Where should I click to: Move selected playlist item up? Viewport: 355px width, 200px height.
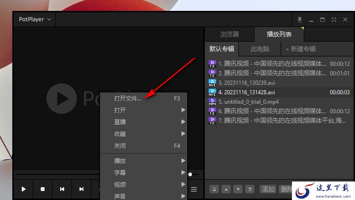[226, 189]
